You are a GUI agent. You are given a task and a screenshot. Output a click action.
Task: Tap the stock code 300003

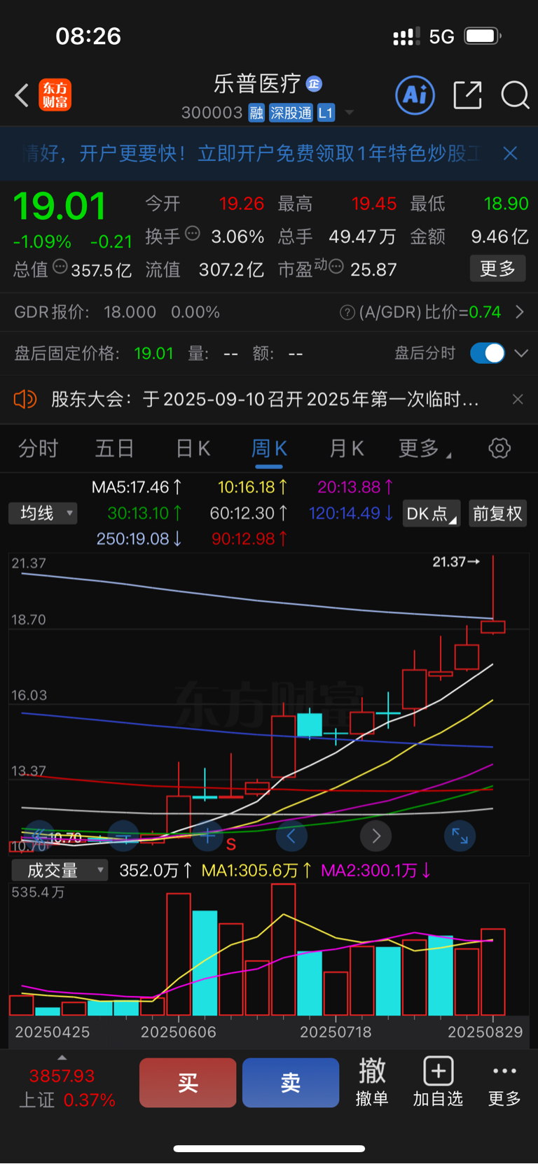212,113
